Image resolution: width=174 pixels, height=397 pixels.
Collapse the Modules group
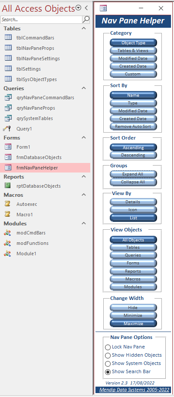(84, 223)
